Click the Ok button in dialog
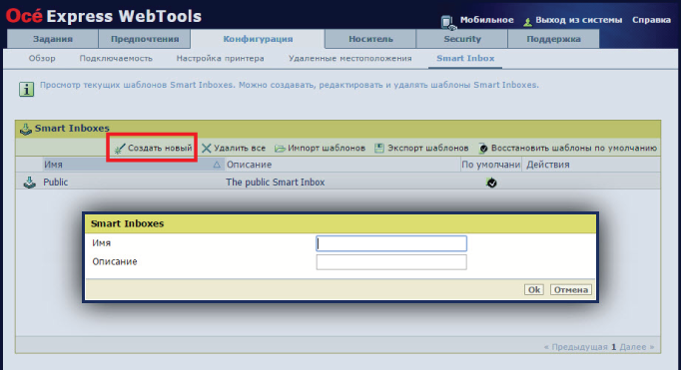681x370 pixels. click(x=534, y=290)
